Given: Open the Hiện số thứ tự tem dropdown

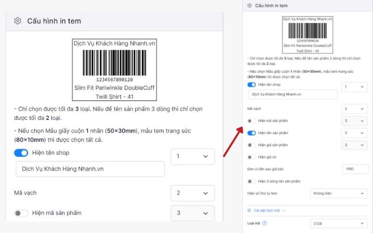Looking at the screenshot, I should pyautogui.click(x=339, y=194).
